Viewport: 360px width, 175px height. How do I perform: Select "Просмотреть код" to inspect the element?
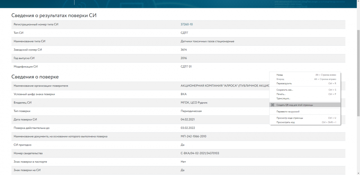(x=285, y=122)
